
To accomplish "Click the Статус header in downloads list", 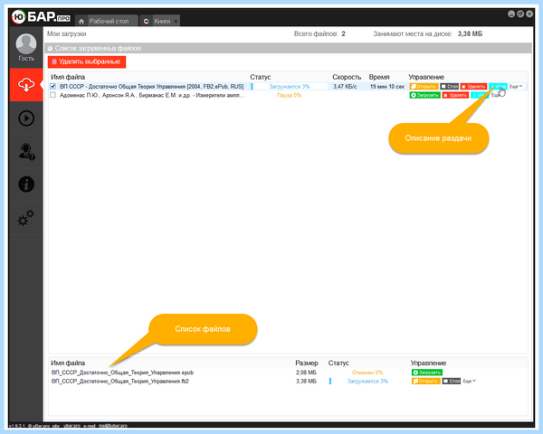I will tap(261, 77).
